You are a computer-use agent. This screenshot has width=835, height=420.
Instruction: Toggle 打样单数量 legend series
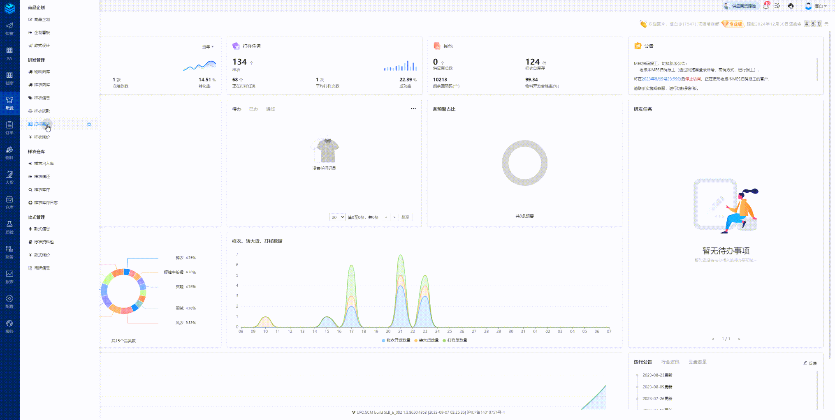click(455, 340)
